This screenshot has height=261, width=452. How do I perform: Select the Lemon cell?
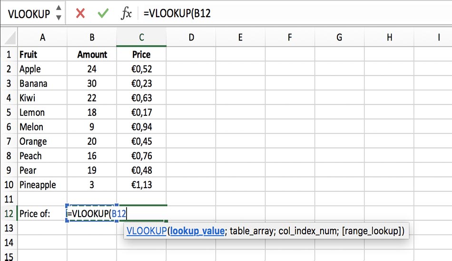pyautogui.click(x=42, y=112)
